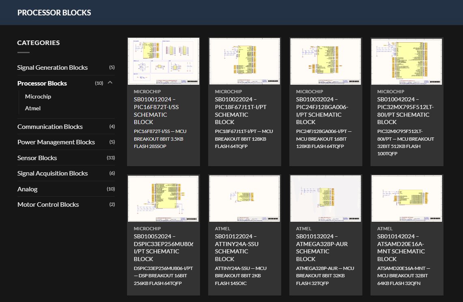The width and height of the screenshot is (463, 302).
Task: Click SB010052024 DSPIC33EP256MU806 title link
Action: [164, 248]
